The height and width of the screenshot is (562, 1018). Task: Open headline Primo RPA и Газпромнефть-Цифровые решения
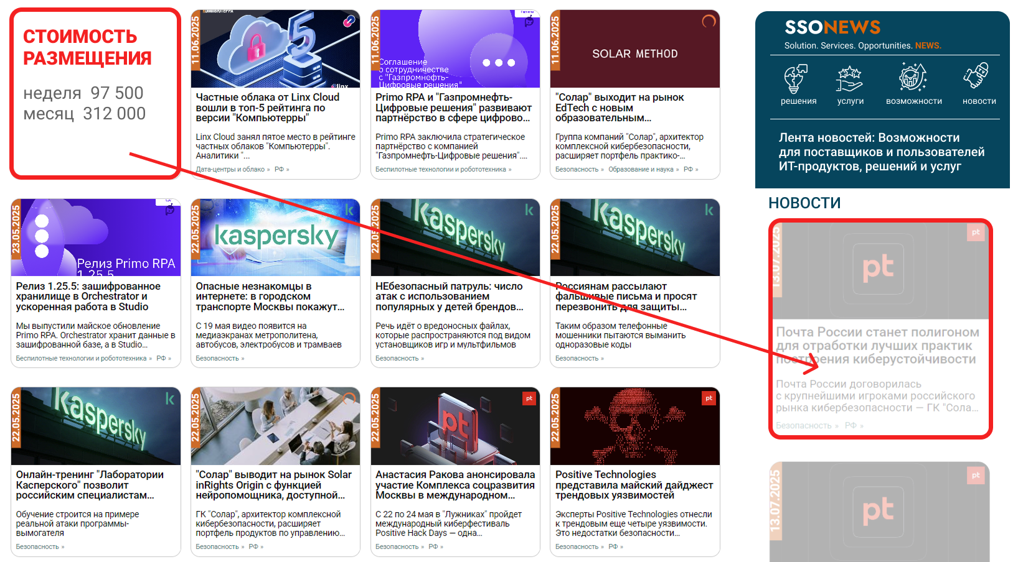click(x=453, y=108)
